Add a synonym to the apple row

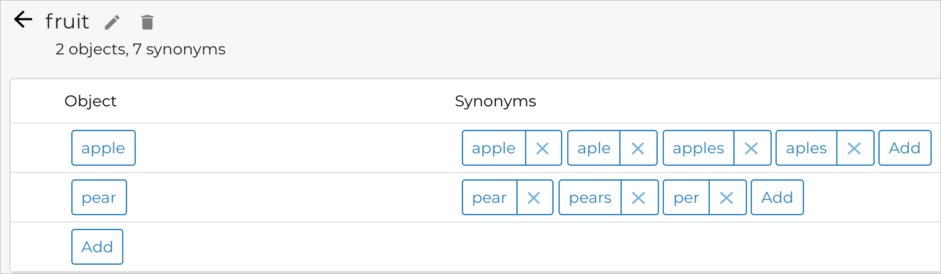[x=904, y=148]
